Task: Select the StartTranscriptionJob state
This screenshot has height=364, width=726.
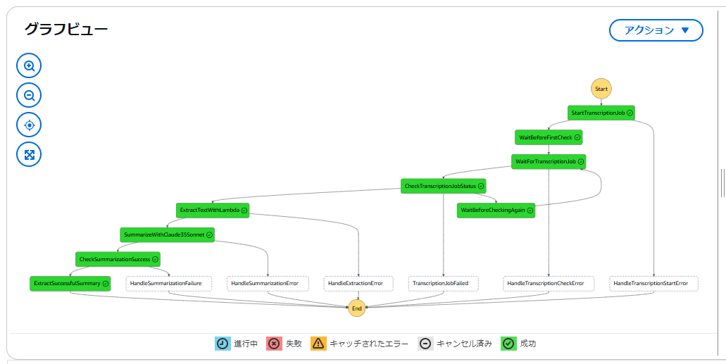Action: (x=601, y=113)
